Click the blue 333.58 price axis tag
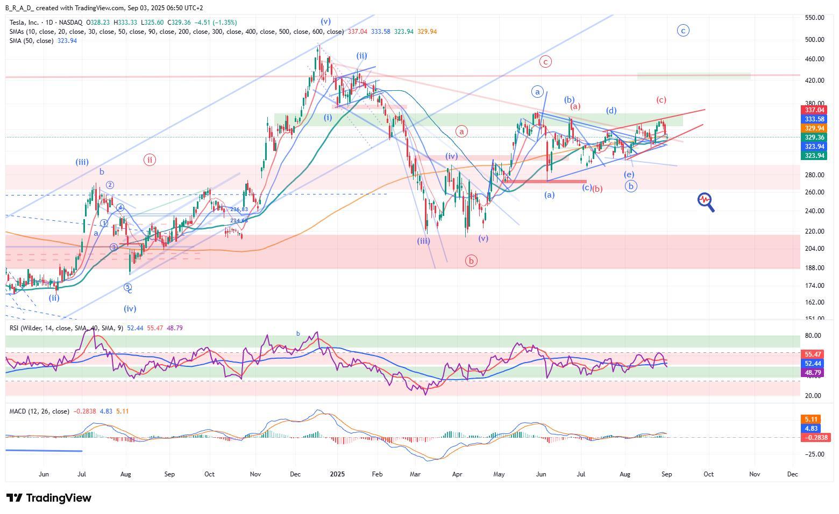 814,119
